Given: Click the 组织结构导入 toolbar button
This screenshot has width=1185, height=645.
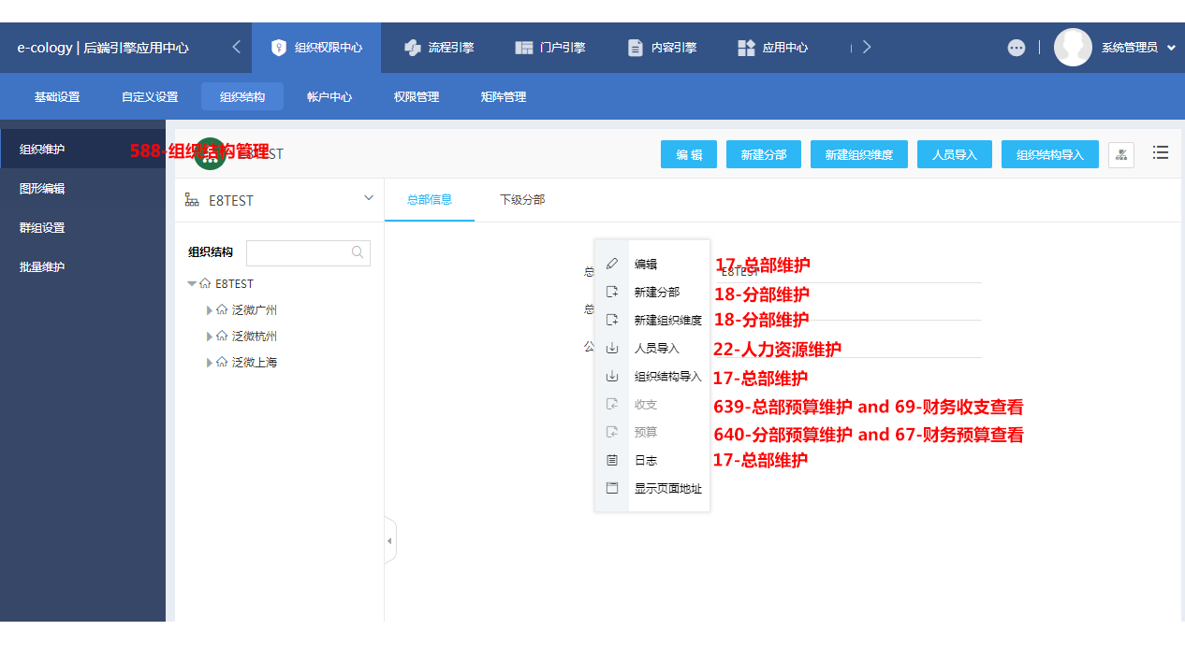Looking at the screenshot, I should (x=1049, y=155).
